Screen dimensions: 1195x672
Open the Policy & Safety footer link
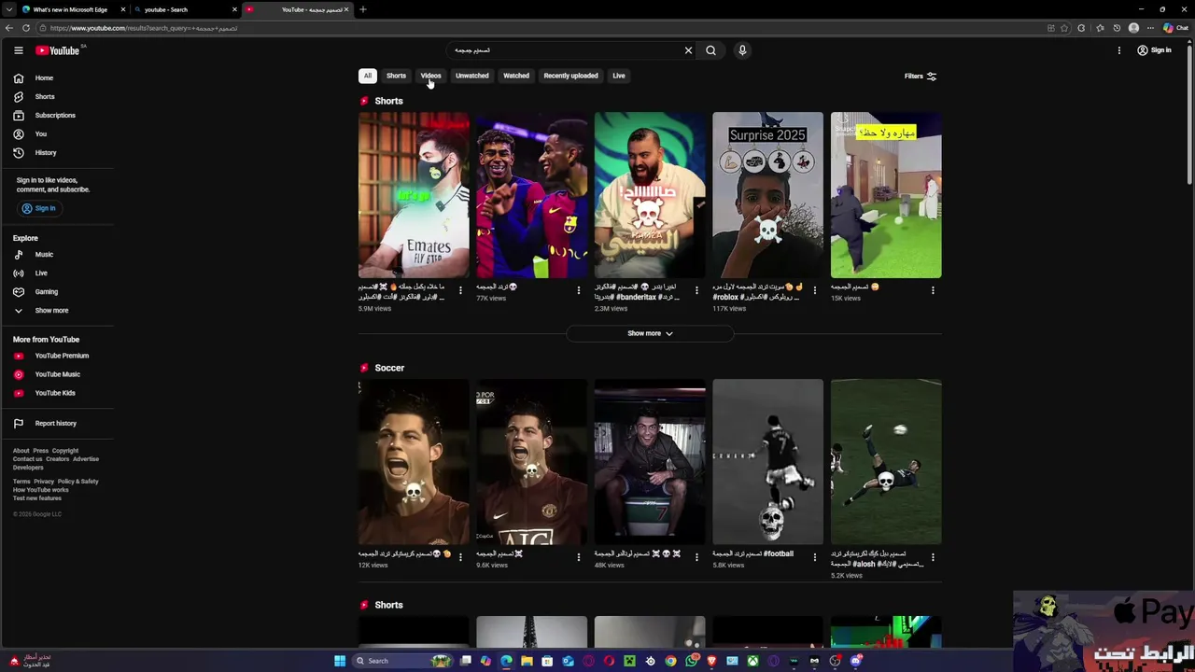coord(77,482)
